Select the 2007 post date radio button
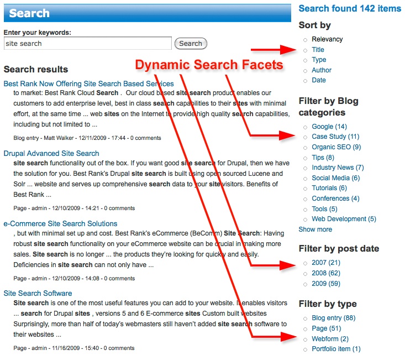This screenshot has height=355, width=405. [306, 263]
